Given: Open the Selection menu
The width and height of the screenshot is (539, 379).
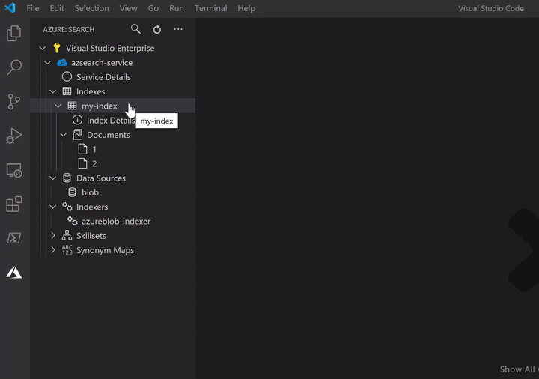Looking at the screenshot, I should click(x=92, y=8).
